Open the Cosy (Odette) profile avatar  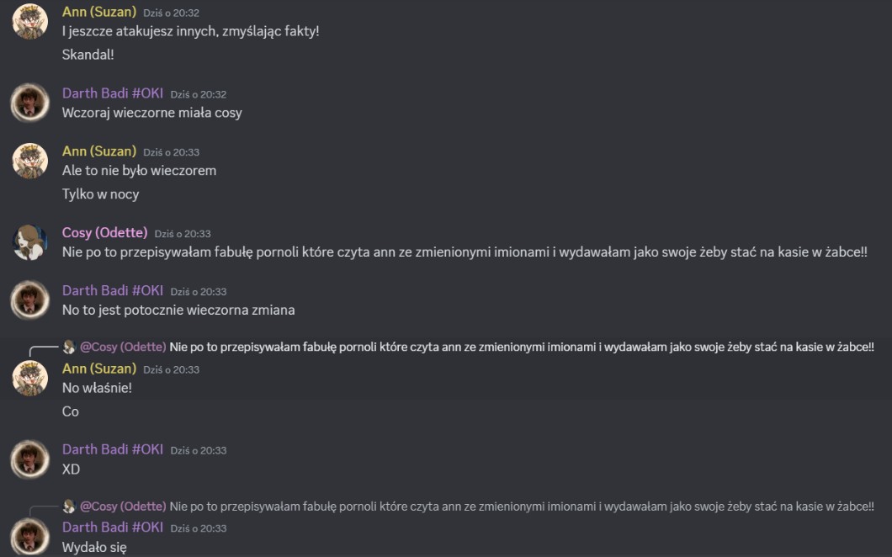tap(29, 241)
